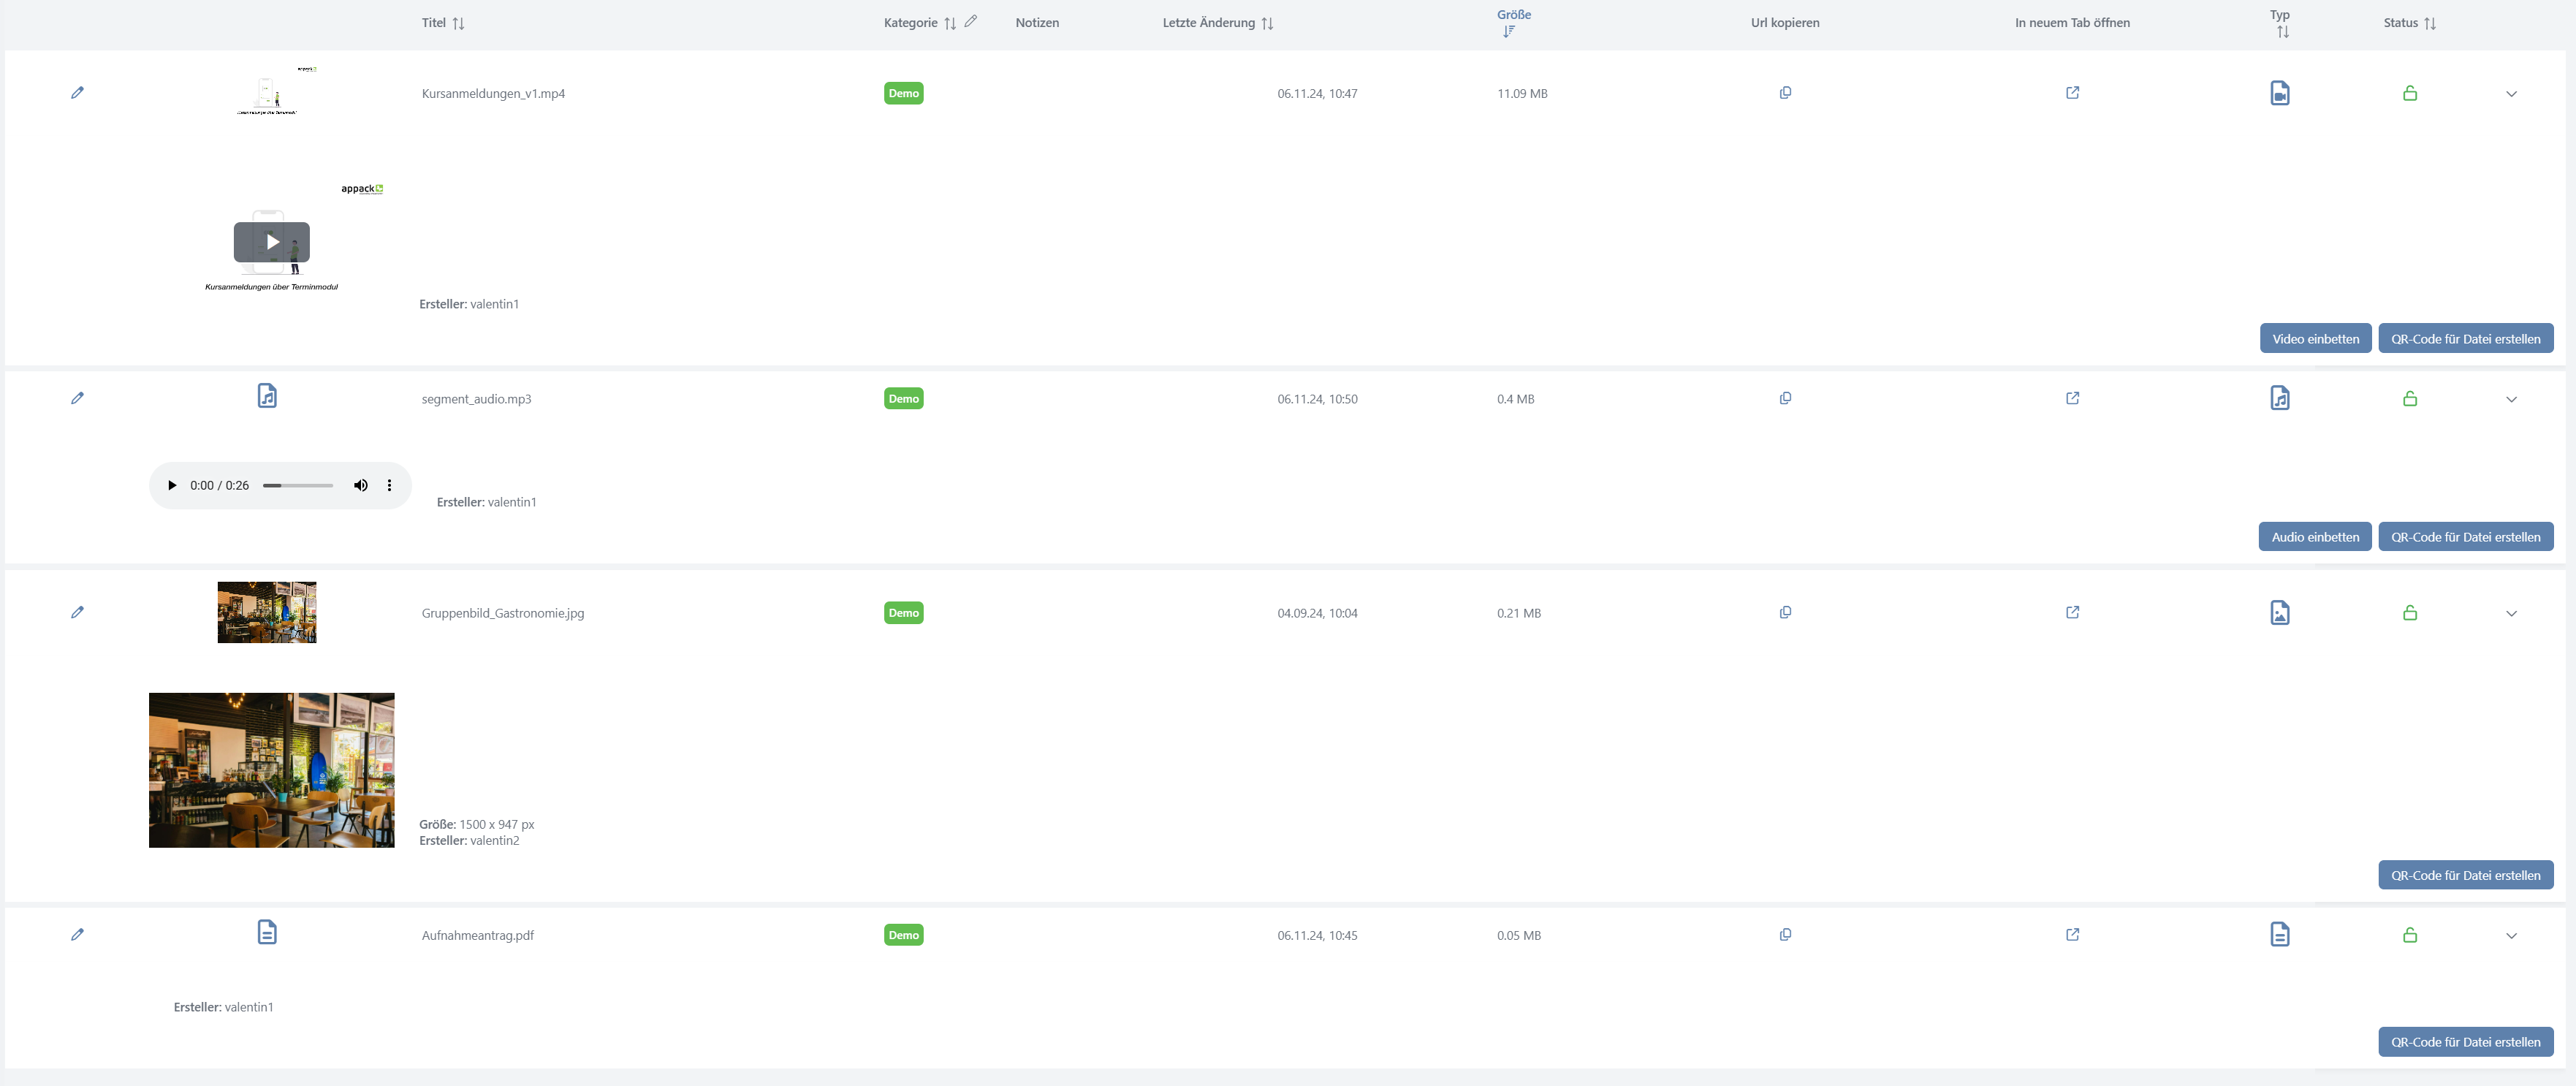Mute the segment_audio.mp3 audio player
The image size is (2576, 1086).
(x=361, y=485)
